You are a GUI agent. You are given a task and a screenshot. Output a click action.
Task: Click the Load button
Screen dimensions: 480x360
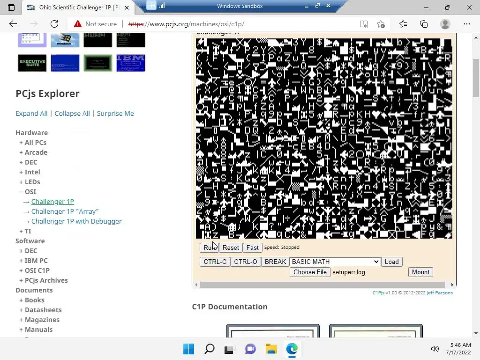tap(391, 262)
